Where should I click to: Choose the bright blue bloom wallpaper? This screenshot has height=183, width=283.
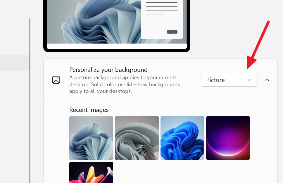182,138
